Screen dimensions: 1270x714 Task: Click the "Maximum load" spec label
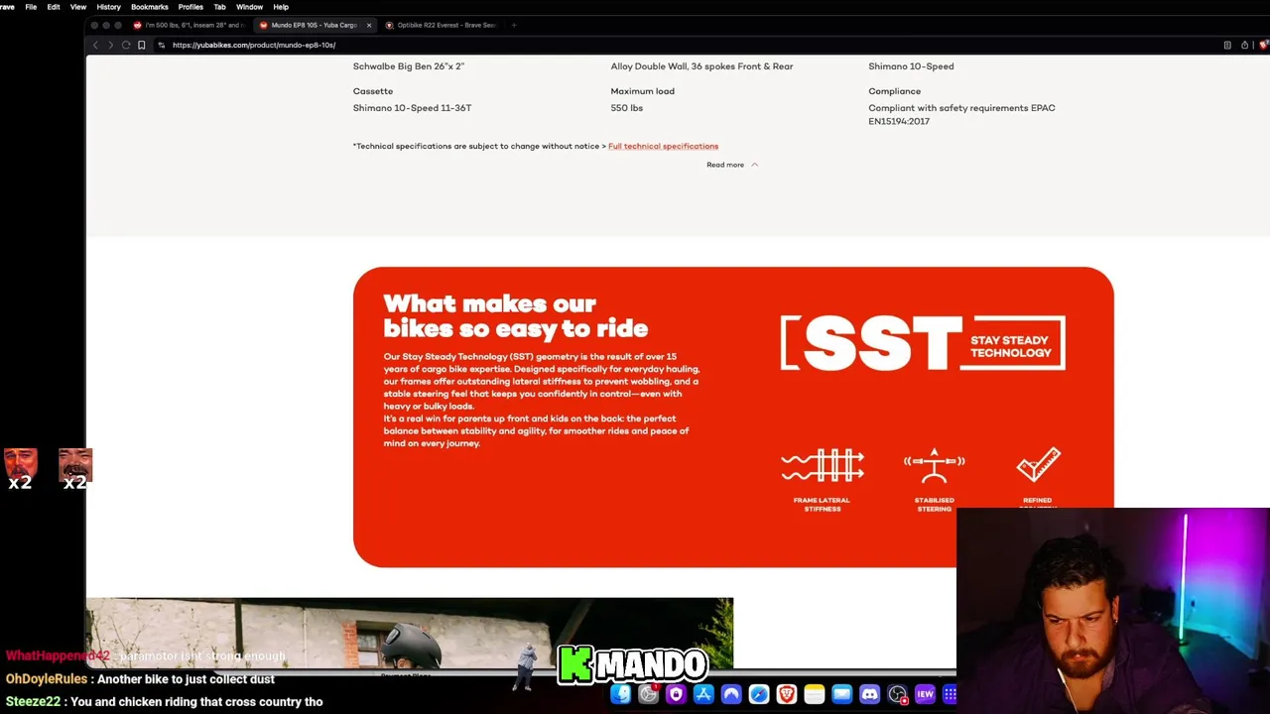tap(643, 91)
